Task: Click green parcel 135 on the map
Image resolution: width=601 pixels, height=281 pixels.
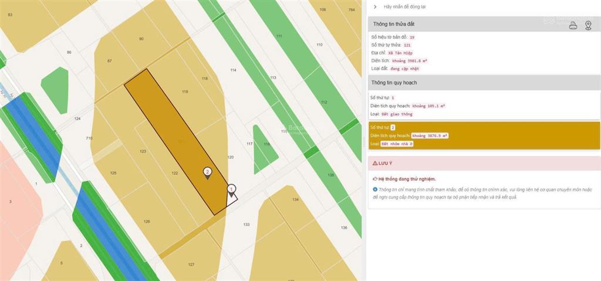Action: pyautogui.click(x=331, y=175)
